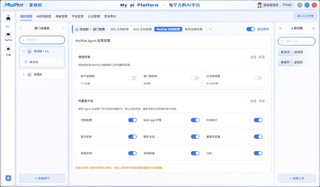Image resolution: width=320 pixels, height=187 pixels.
Task: Click the super admin avatar icon
Action: (259, 5)
